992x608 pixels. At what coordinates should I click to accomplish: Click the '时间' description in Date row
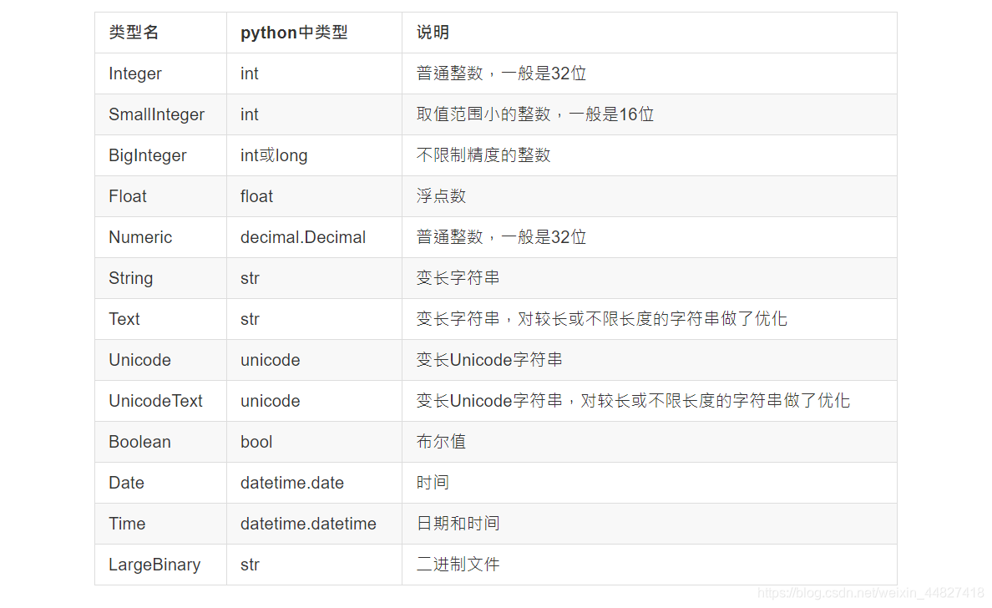[x=433, y=483]
